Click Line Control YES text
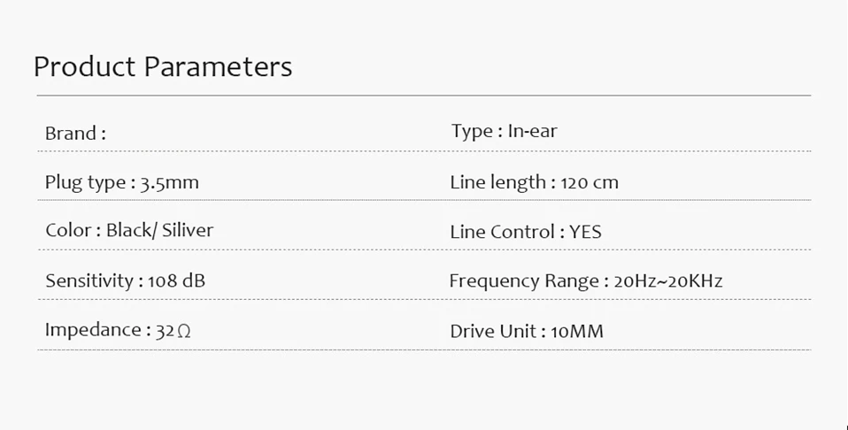Image resolution: width=848 pixels, height=430 pixels. [x=526, y=232]
